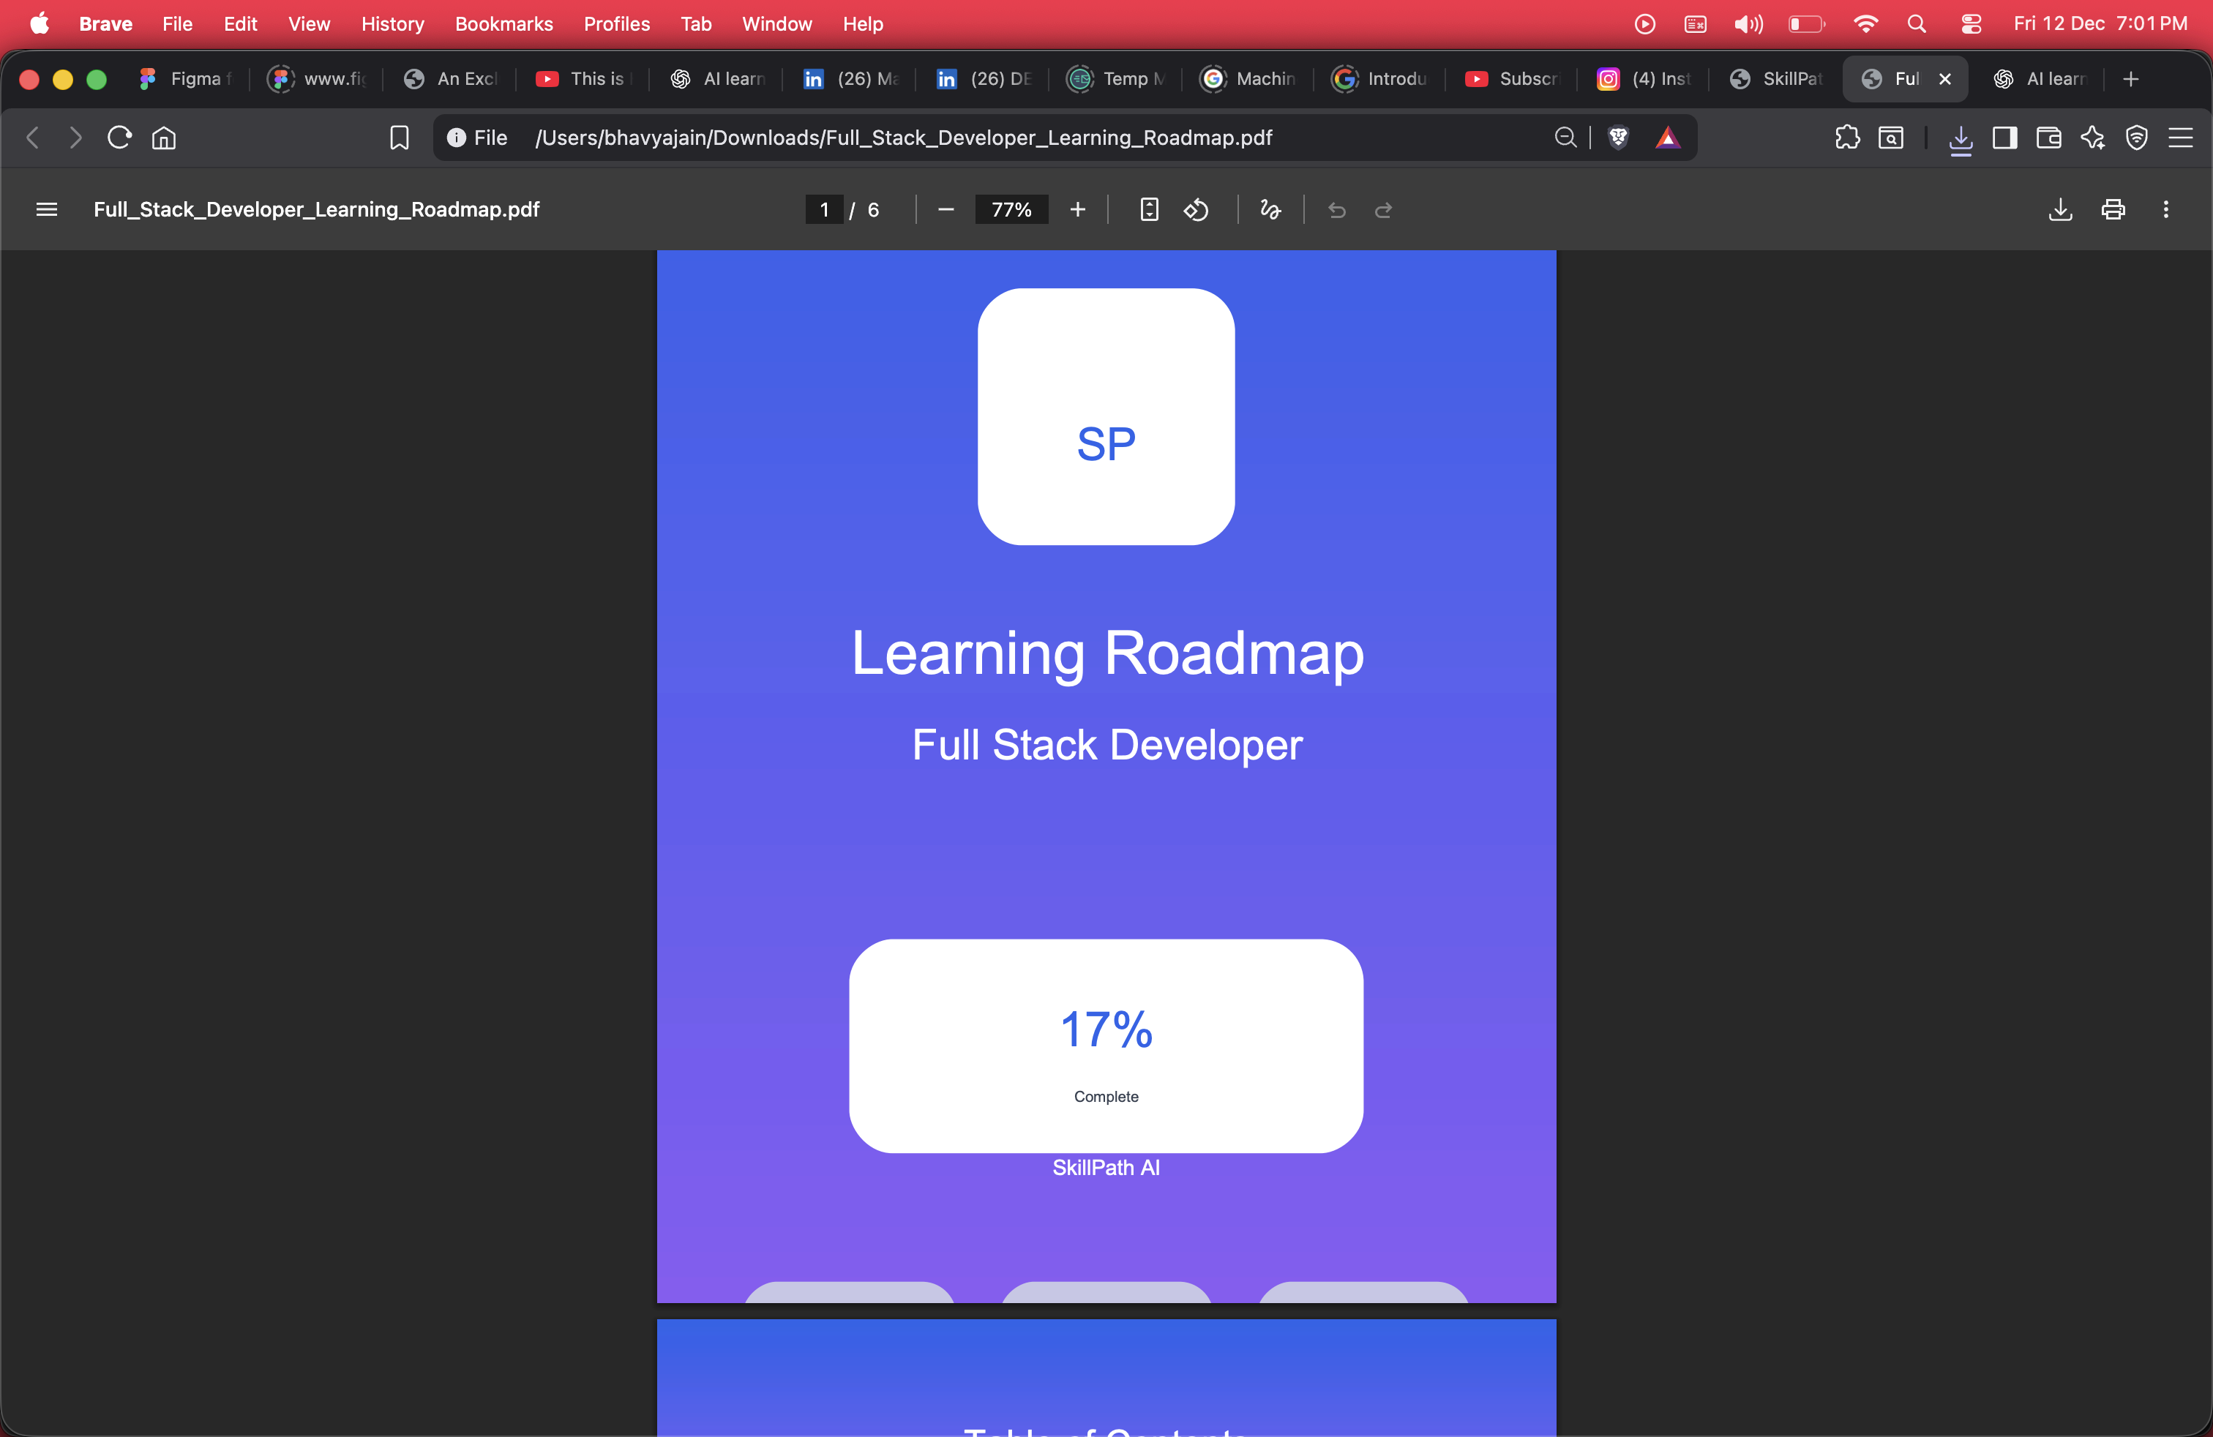The width and height of the screenshot is (2213, 1437).
Task: Zoom in with the plus button
Action: [x=1078, y=210]
